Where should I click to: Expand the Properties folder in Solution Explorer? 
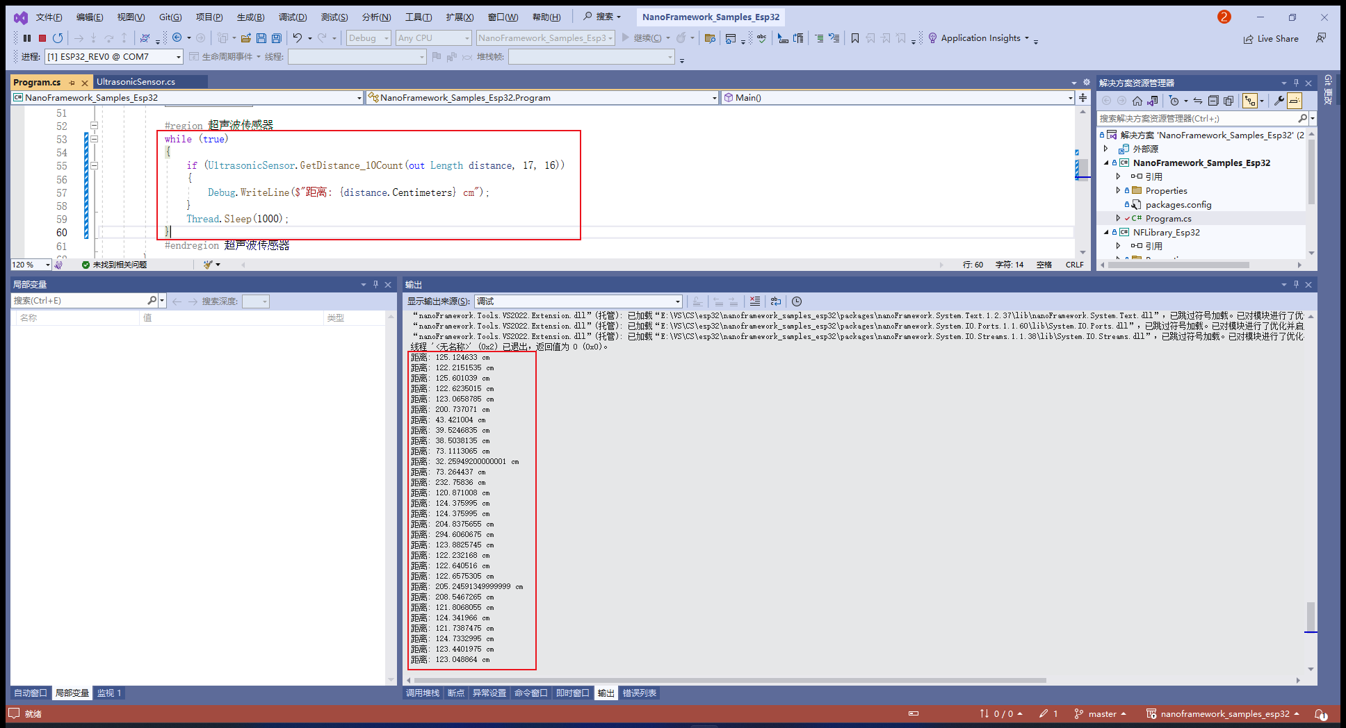pos(1118,191)
